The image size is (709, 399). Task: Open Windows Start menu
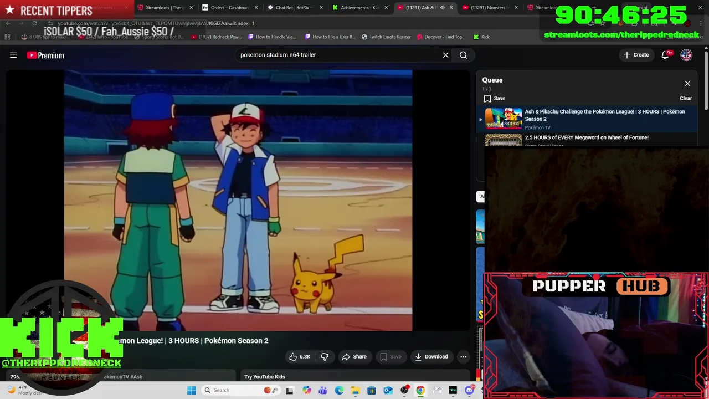[191, 390]
